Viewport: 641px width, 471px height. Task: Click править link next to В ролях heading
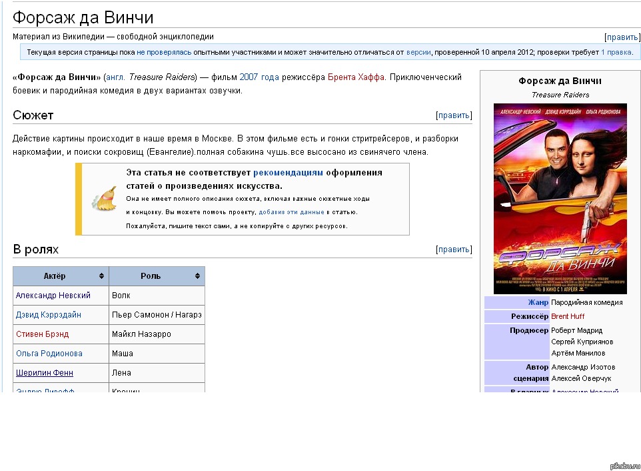(454, 250)
